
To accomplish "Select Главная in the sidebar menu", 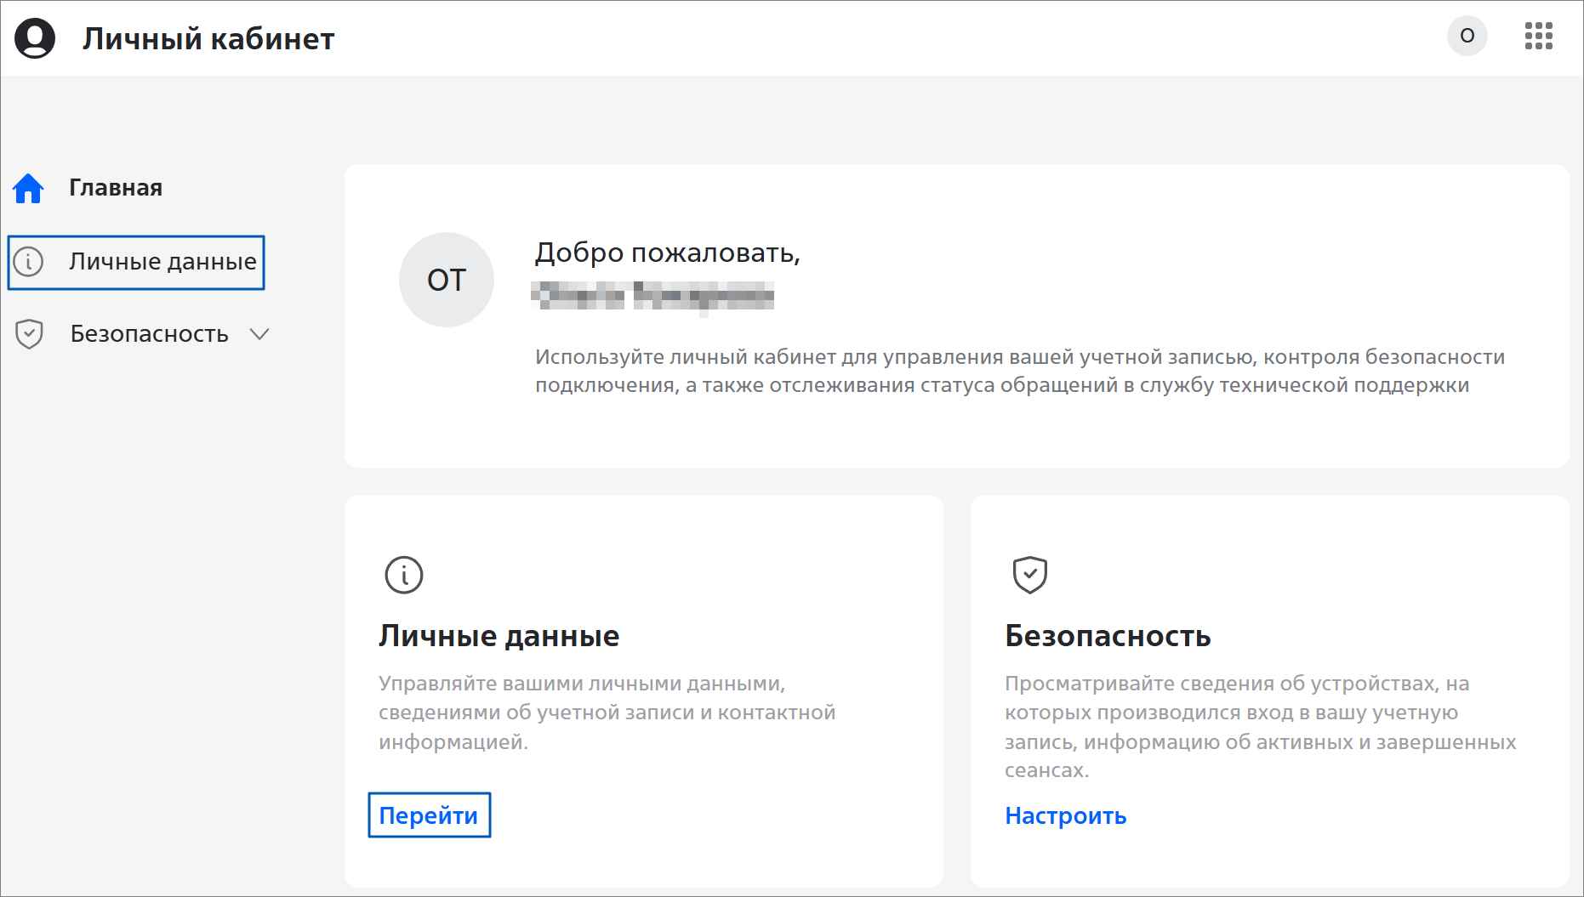I will coord(116,188).
